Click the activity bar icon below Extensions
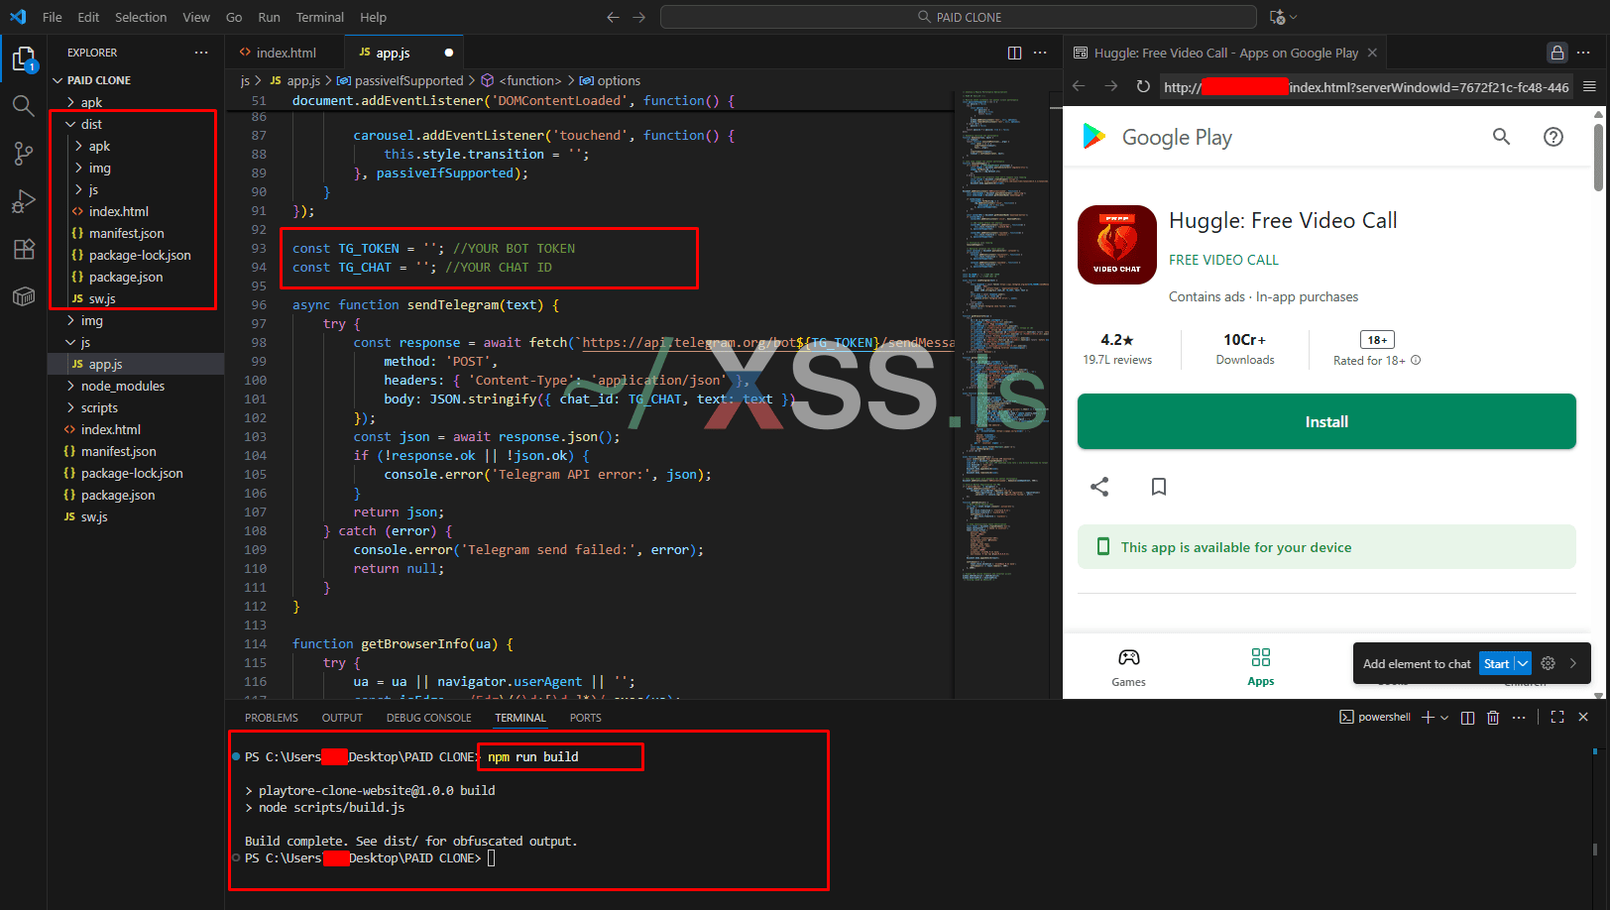1610x910 pixels. 24,296
